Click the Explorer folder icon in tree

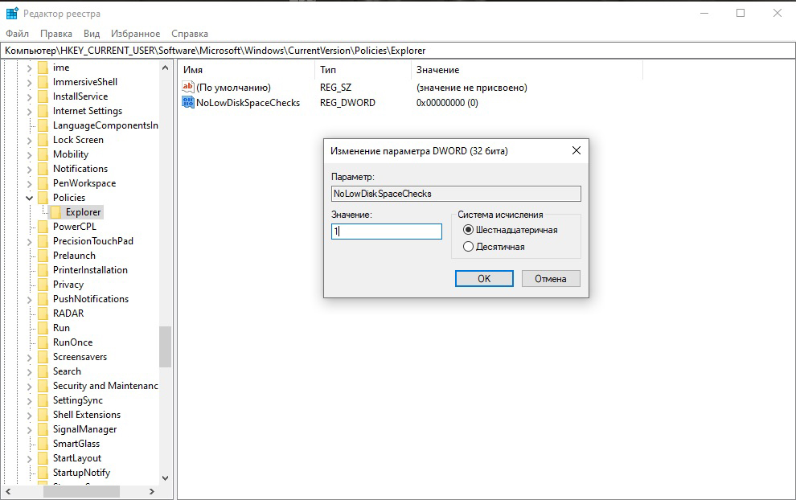point(56,212)
